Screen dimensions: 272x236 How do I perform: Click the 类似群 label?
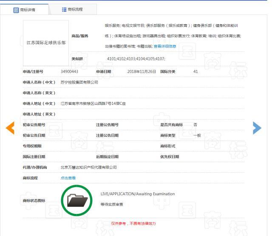pos(77,59)
